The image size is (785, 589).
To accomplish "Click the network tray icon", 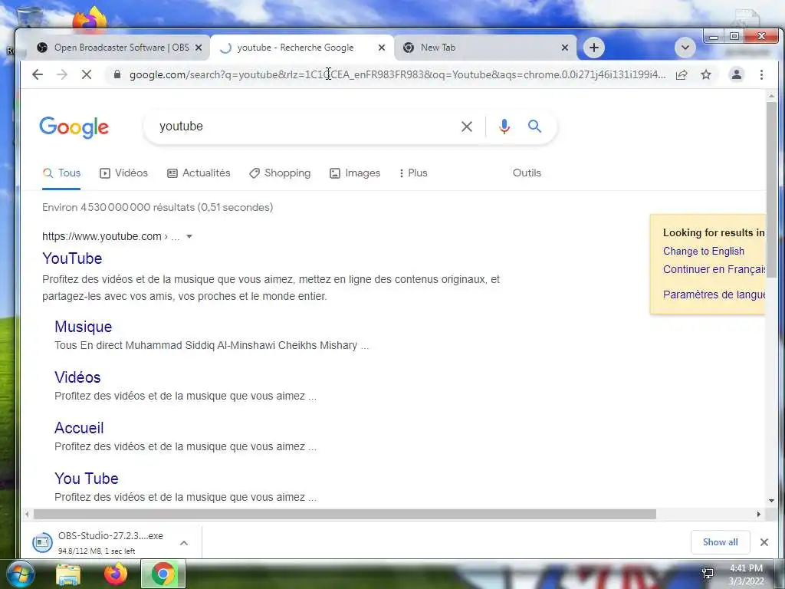I will (x=708, y=574).
